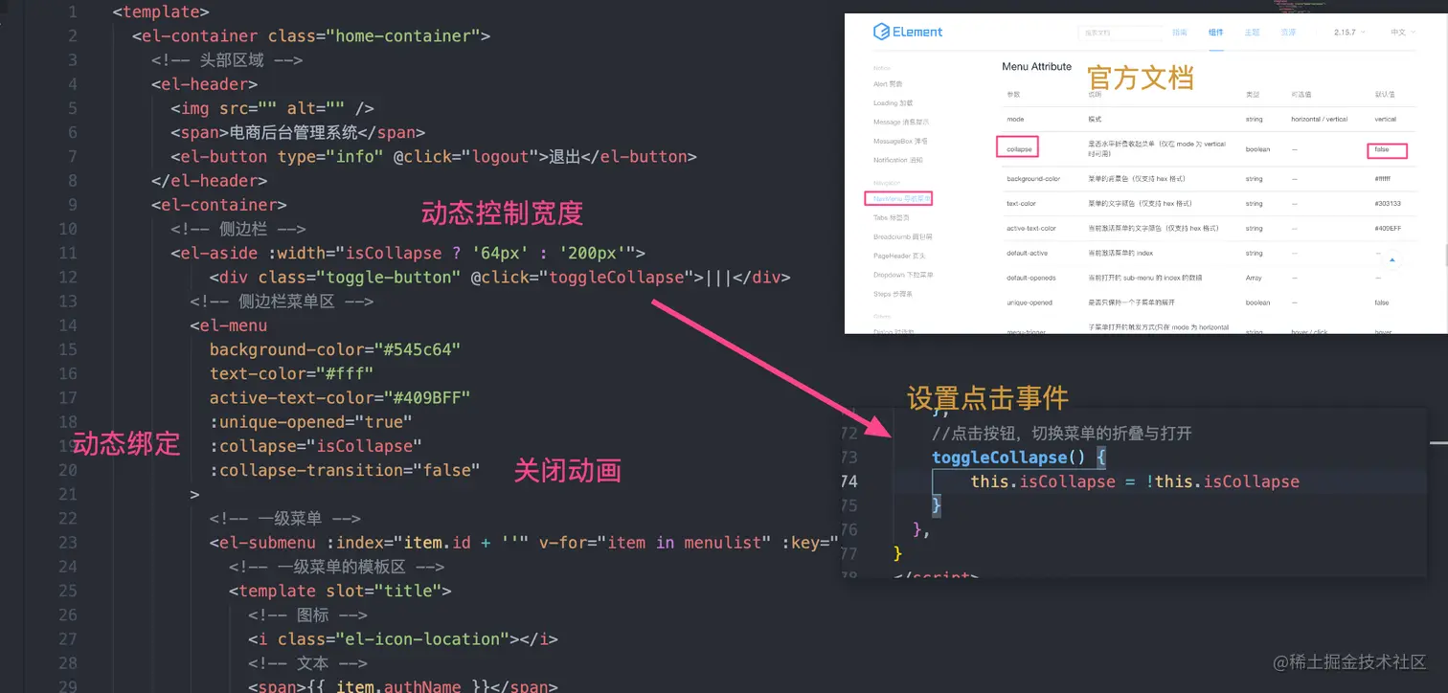
Task: Click the 'text-color' attribute cell
Action: [x=1021, y=204]
